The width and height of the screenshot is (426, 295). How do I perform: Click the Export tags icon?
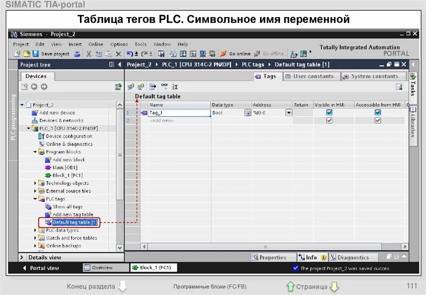click(x=153, y=87)
